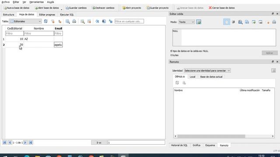Open dropdown arrow next to Abrir base de datos
The image size is (280, 157).
pos(62,9)
